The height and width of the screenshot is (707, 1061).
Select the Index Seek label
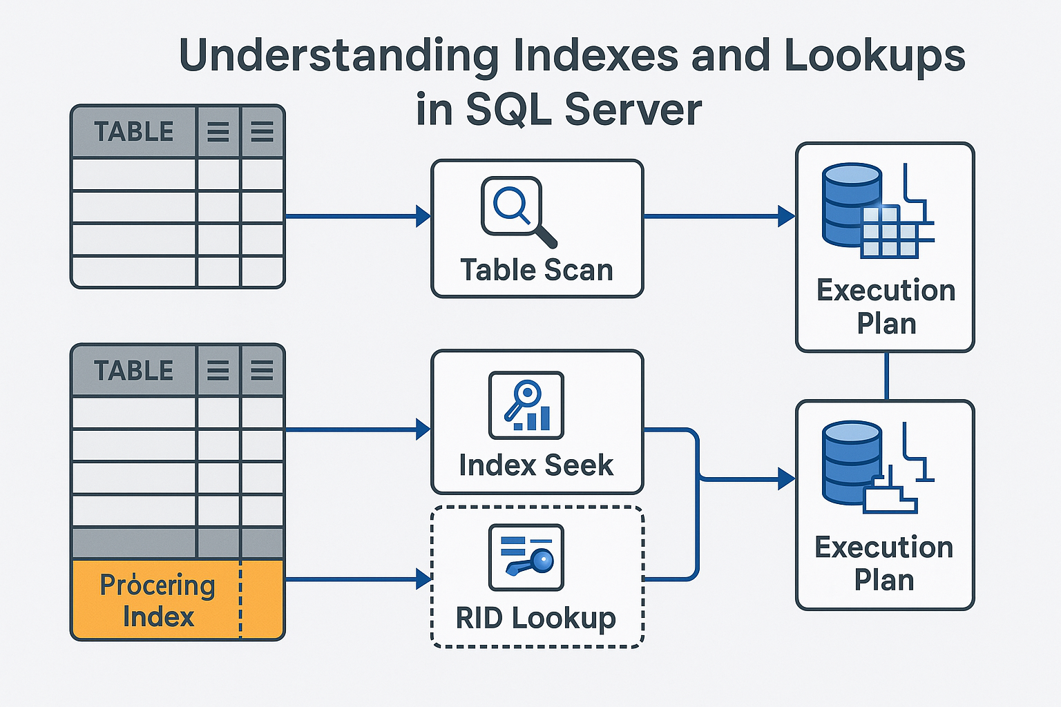point(536,465)
